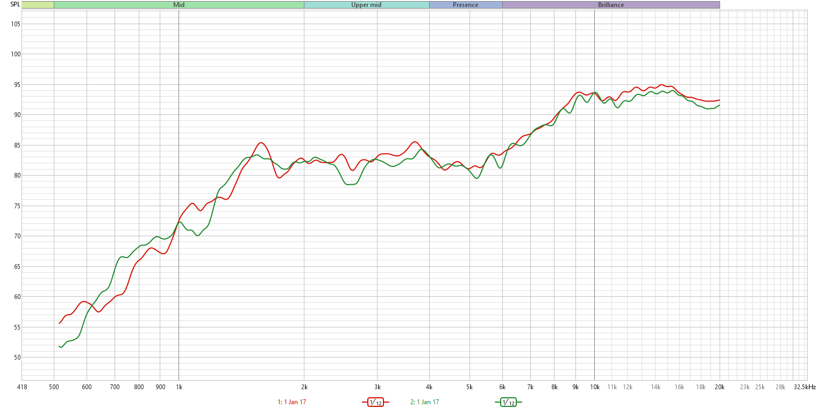Click the 95 dB value on the SPL axis
Viewport: 818px width, 408px height.
[x=17, y=85]
